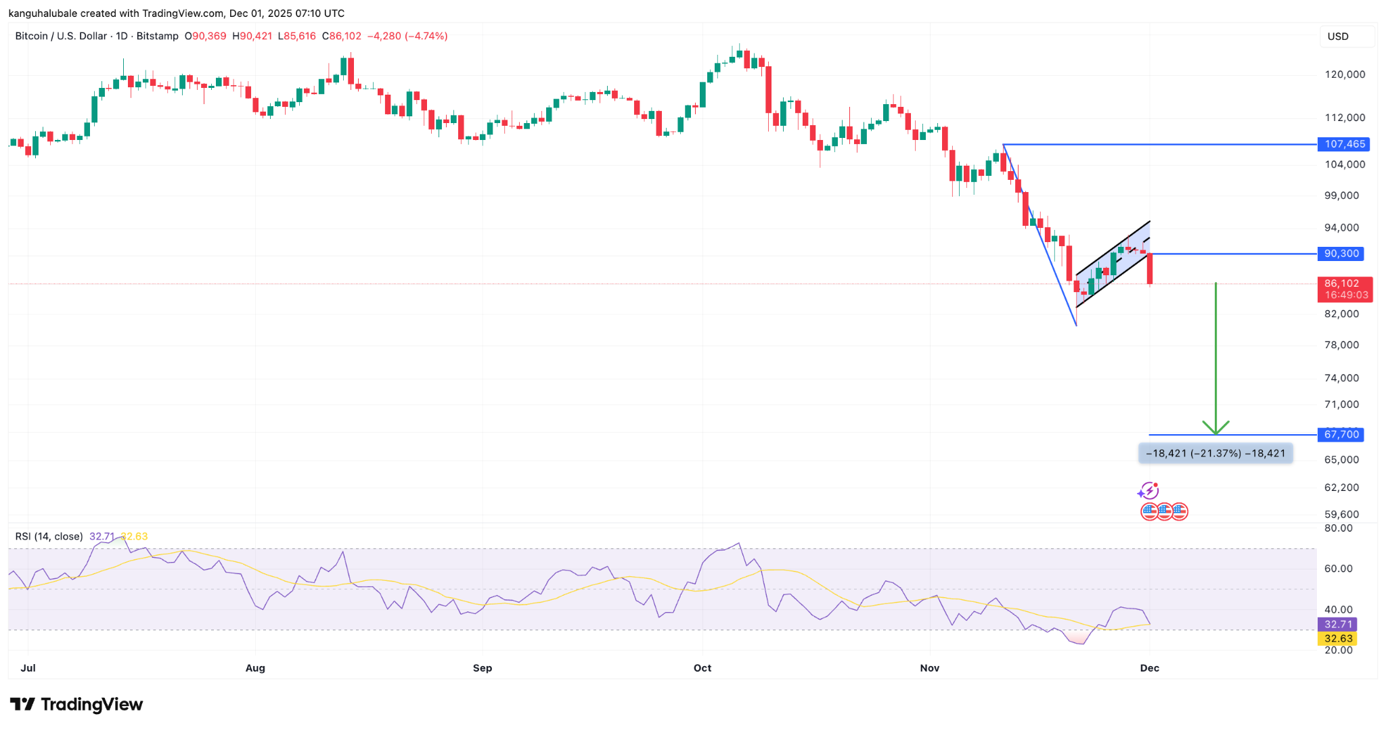The image size is (1386, 729).
Task: Click the 1D timeframe label to change interval
Action: 124,37
